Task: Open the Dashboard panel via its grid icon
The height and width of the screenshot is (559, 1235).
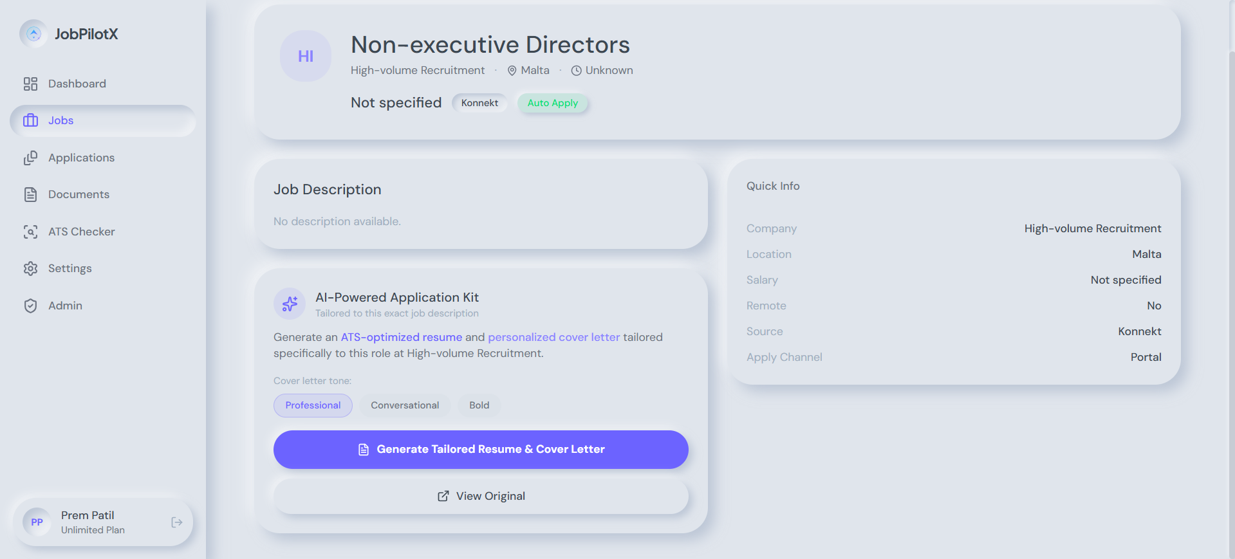Action: coord(31,84)
